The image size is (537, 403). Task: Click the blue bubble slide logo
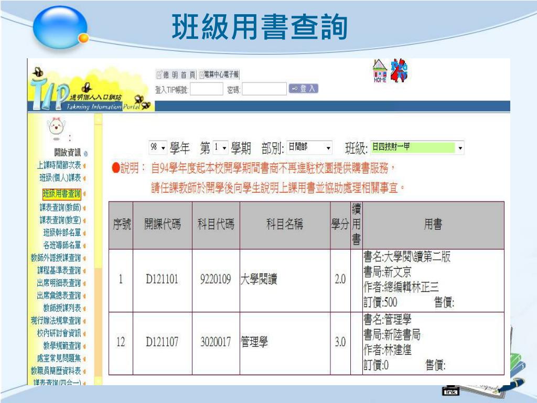coord(61,27)
